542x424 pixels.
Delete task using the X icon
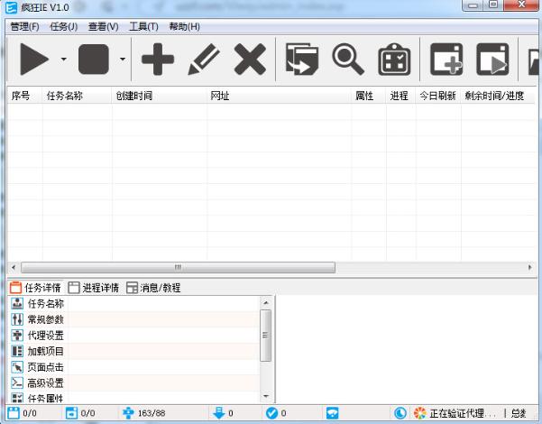click(250, 60)
